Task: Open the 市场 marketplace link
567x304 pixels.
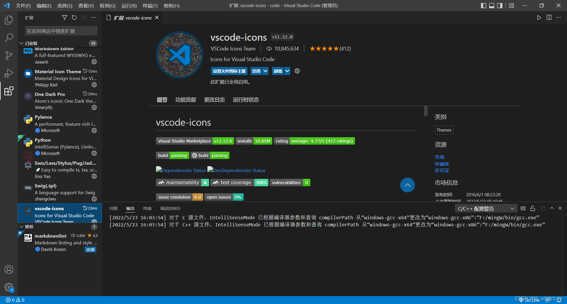Action: (439, 157)
